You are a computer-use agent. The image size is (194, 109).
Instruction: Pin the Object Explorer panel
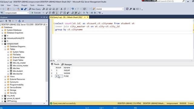(x=44, y=18)
